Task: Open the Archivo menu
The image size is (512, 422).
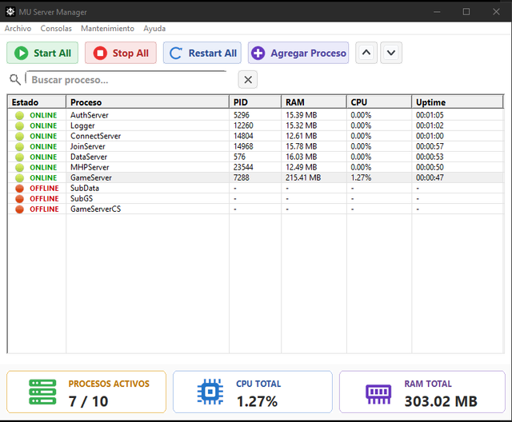Action: coord(18,29)
